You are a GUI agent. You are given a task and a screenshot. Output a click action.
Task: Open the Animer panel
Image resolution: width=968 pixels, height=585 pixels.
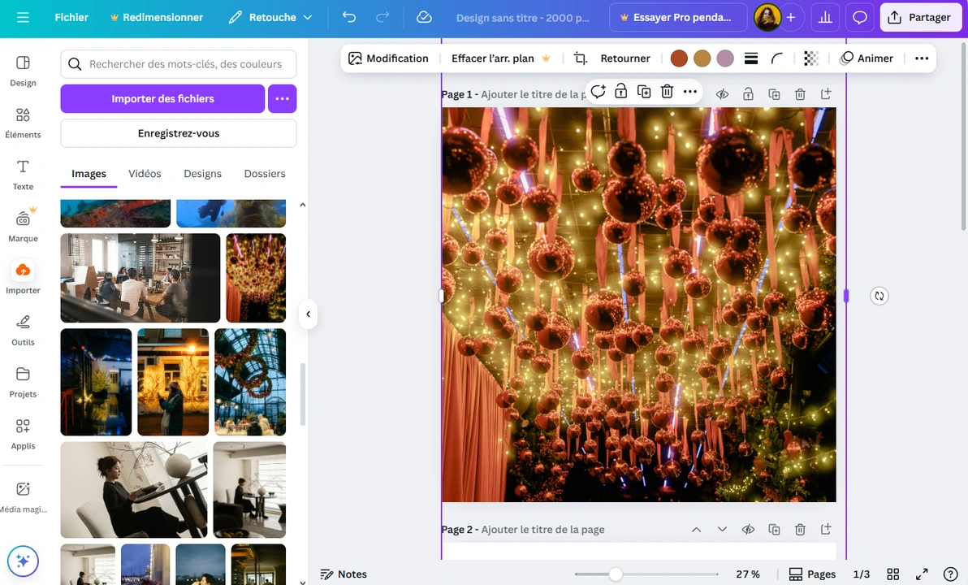867,58
